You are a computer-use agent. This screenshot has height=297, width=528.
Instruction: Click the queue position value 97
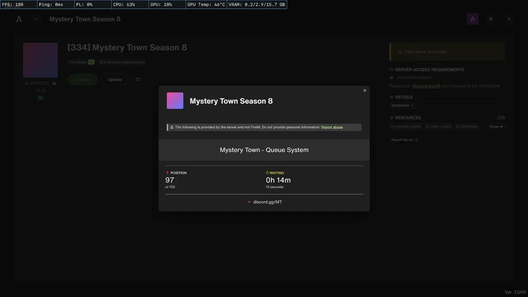tap(170, 180)
